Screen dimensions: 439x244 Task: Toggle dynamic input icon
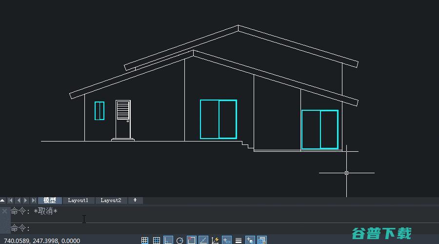[226, 241]
